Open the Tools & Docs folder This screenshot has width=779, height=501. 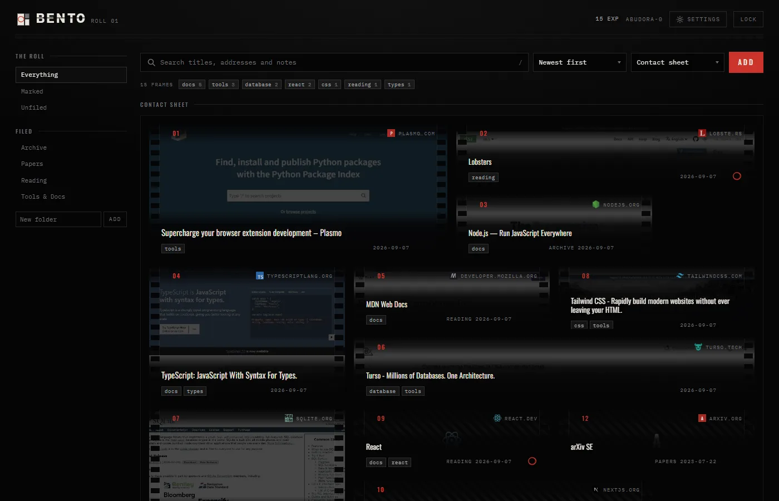point(71,197)
